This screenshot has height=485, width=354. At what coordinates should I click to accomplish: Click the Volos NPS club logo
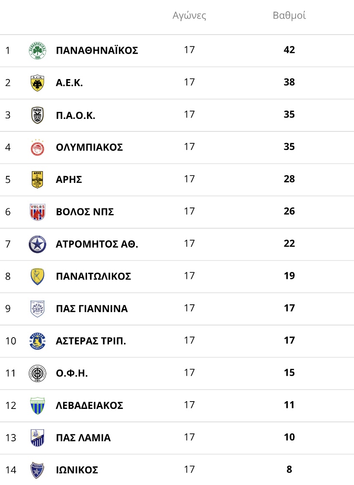point(38,212)
